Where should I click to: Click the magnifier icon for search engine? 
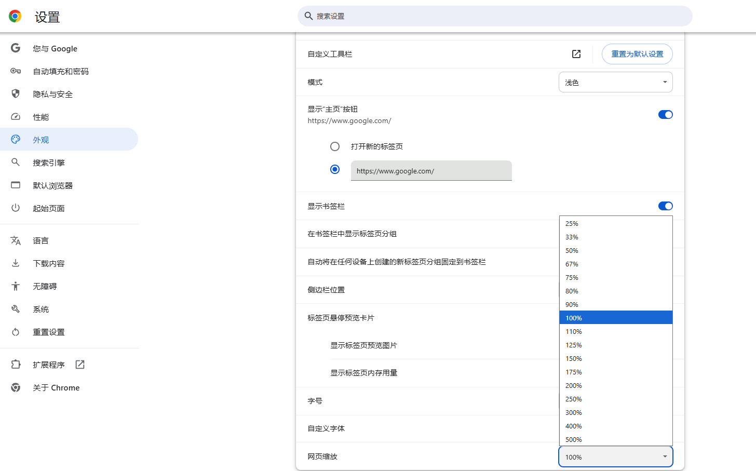[16, 162]
